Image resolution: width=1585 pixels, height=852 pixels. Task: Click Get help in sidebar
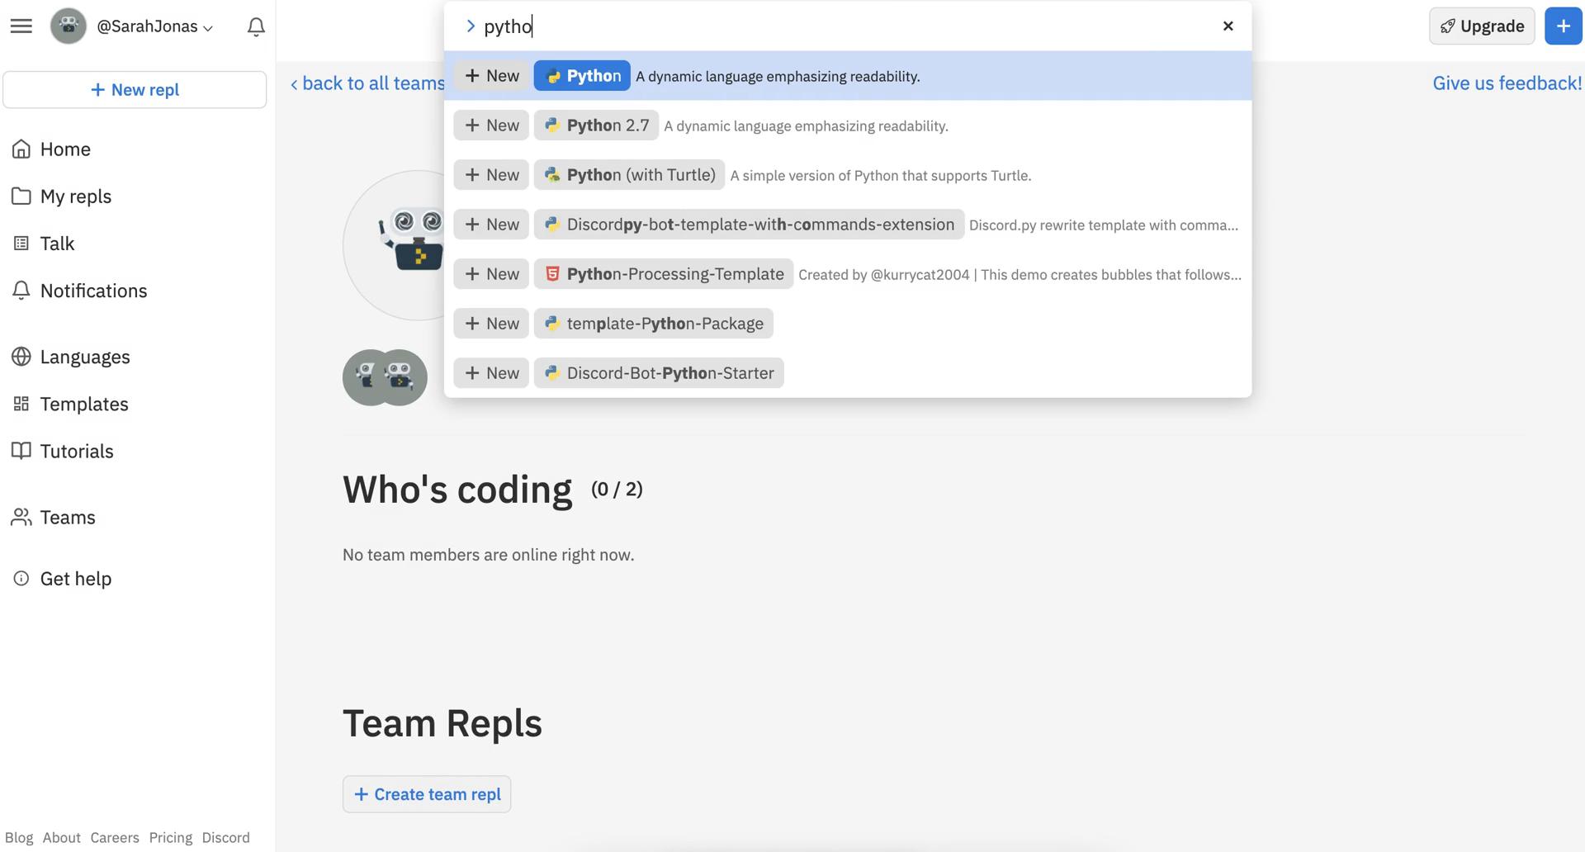point(62,579)
